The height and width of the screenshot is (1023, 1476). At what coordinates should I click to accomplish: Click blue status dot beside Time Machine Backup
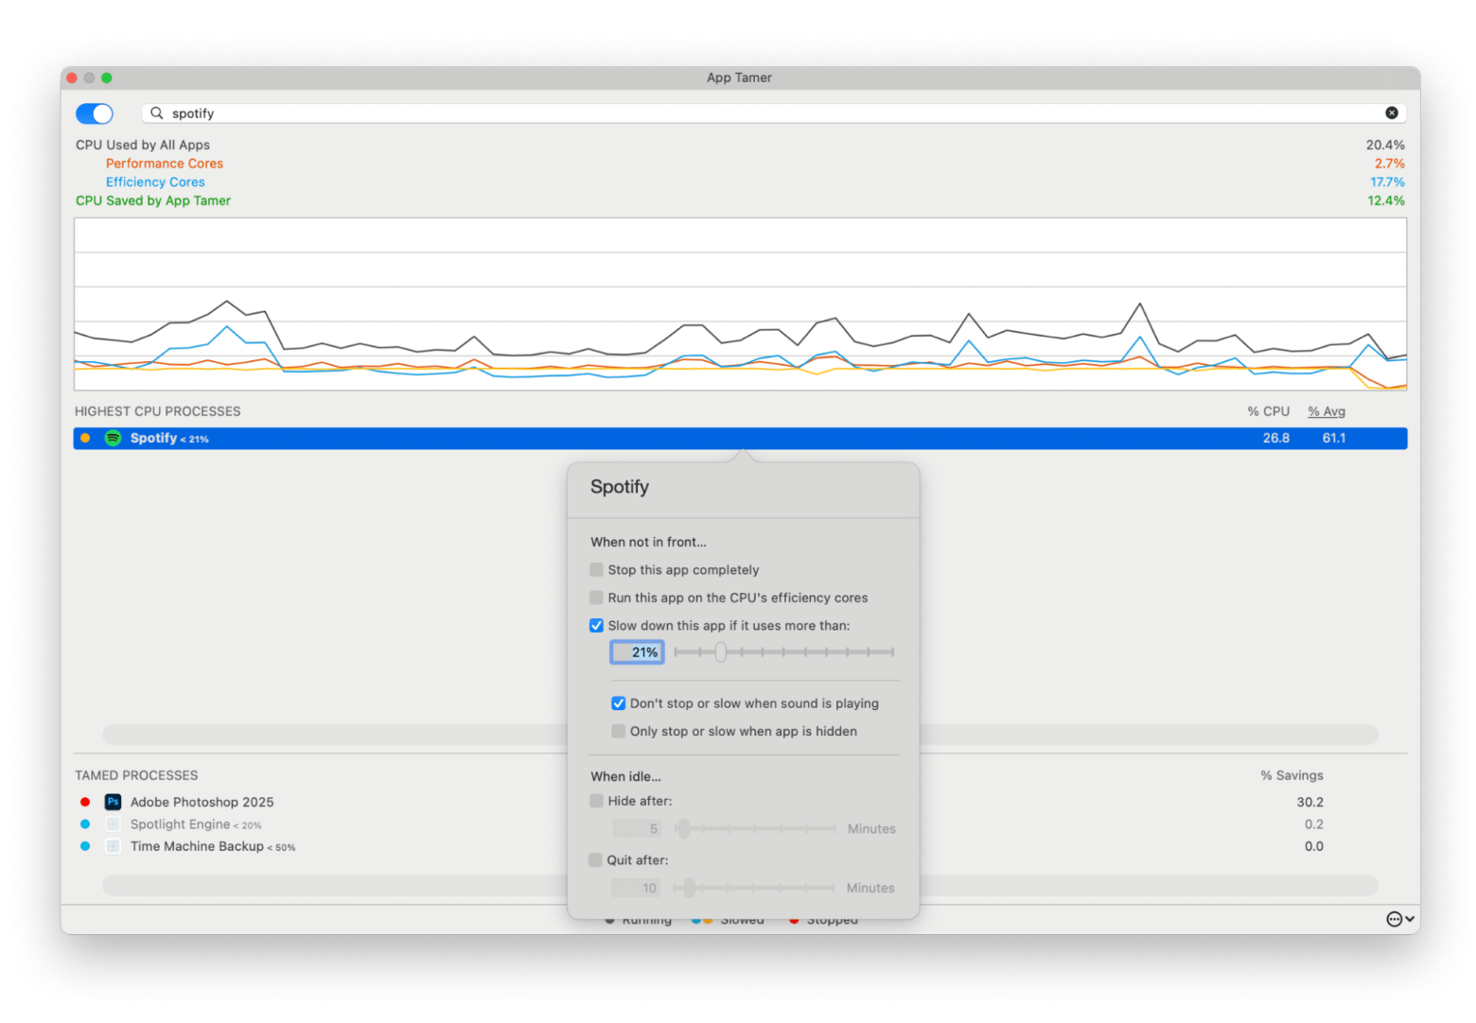pyautogui.click(x=85, y=846)
